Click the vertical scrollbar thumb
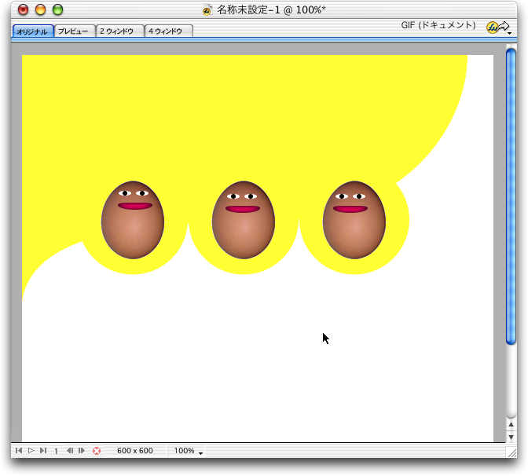This screenshot has width=528, height=476. click(x=511, y=196)
